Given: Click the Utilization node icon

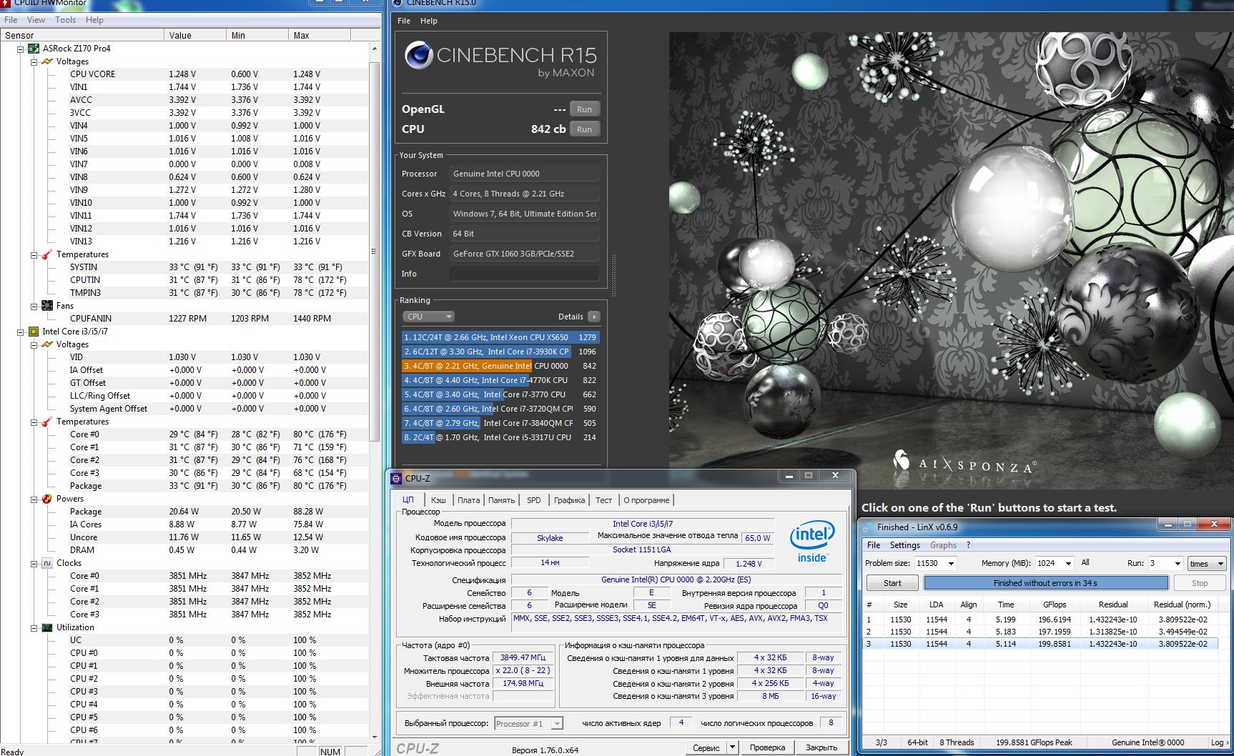Looking at the screenshot, I should pos(47,627).
